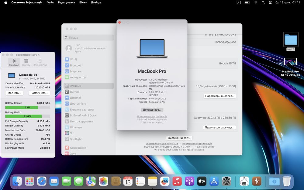Select Робочий стіл і Dock in sidebar
Screen dimensions: 304x190
click(88, 115)
